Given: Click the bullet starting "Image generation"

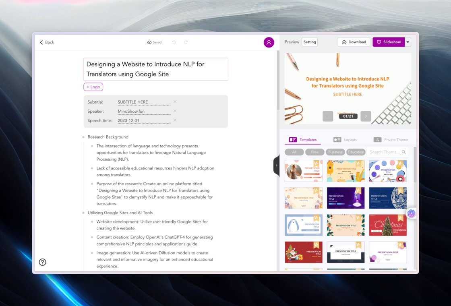Looking at the screenshot, I should pyautogui.click(x=155, y=259).
